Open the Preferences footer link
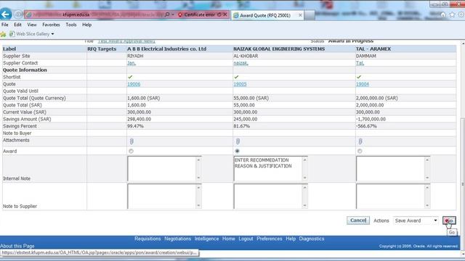This screenshot has height=261, width=465. (x=270, y=239)
